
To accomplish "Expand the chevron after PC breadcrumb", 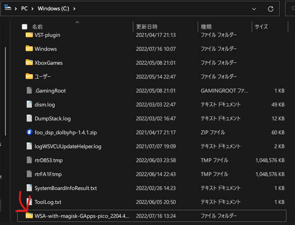I will click(x=32, y=9).
